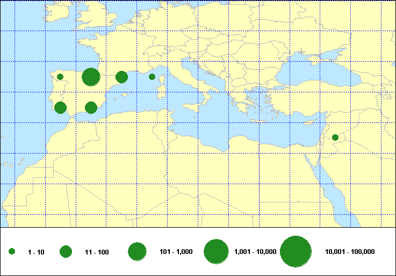Click the small green dot in the Middle East

pos(335,137)
